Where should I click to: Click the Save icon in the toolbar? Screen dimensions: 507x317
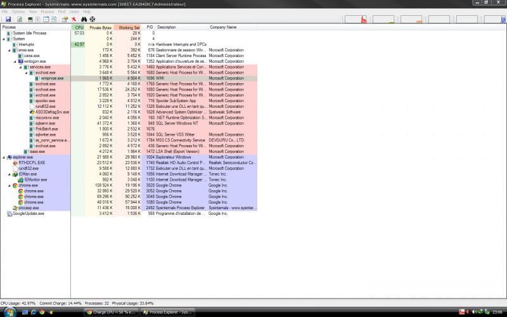coord(8,19)
